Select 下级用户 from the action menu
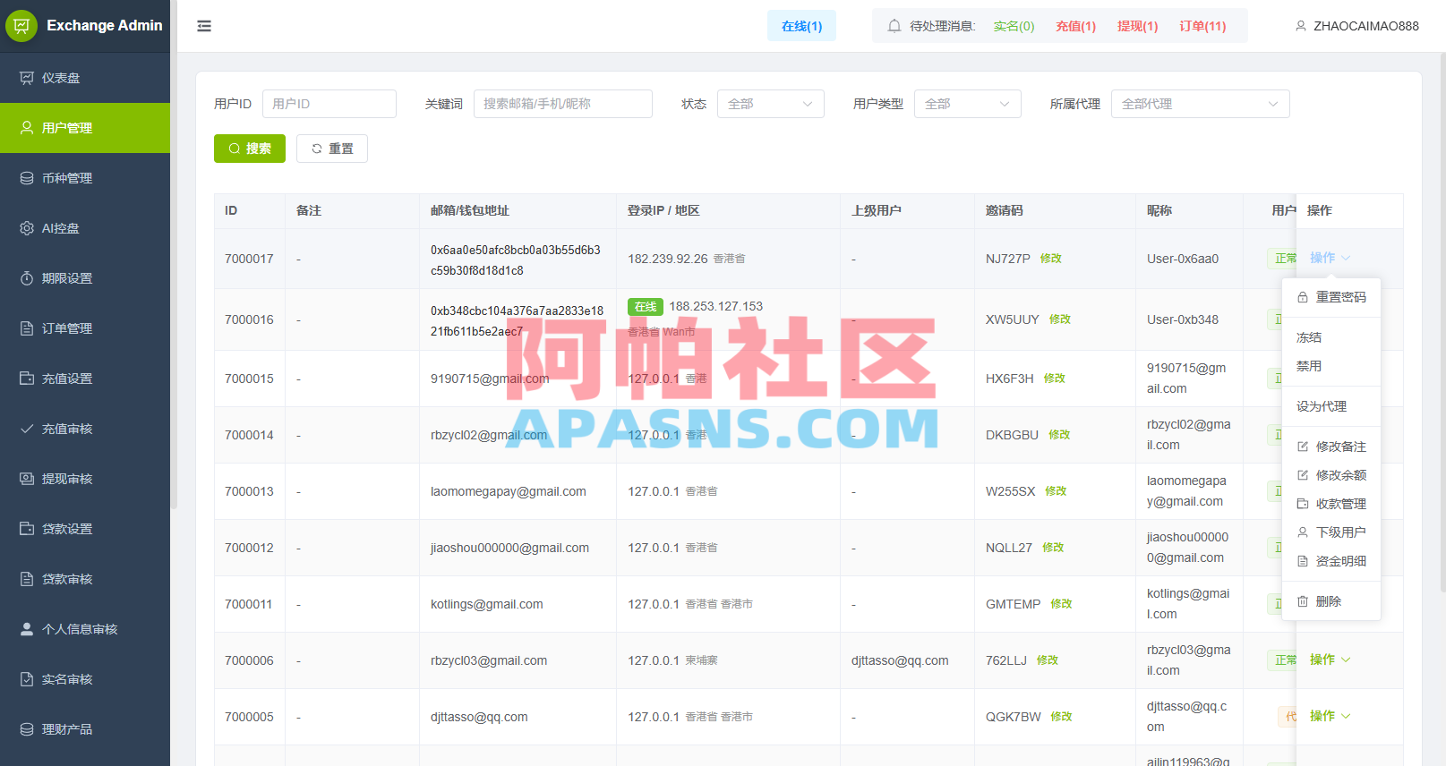Screen dimensions: 1446x766 point(1331,532)
